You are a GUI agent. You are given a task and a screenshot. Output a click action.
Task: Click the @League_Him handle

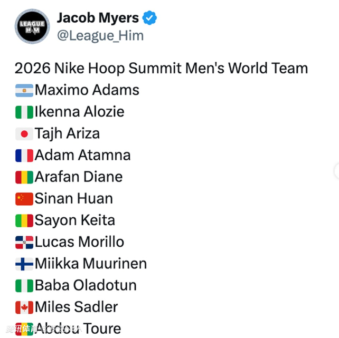click(x=100, y=36)
